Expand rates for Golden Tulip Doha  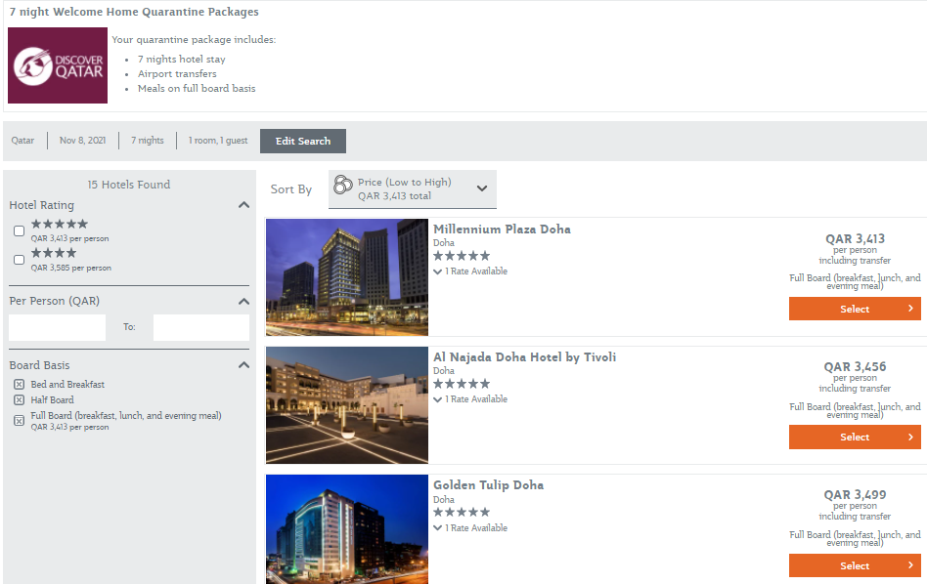(470, 528)
